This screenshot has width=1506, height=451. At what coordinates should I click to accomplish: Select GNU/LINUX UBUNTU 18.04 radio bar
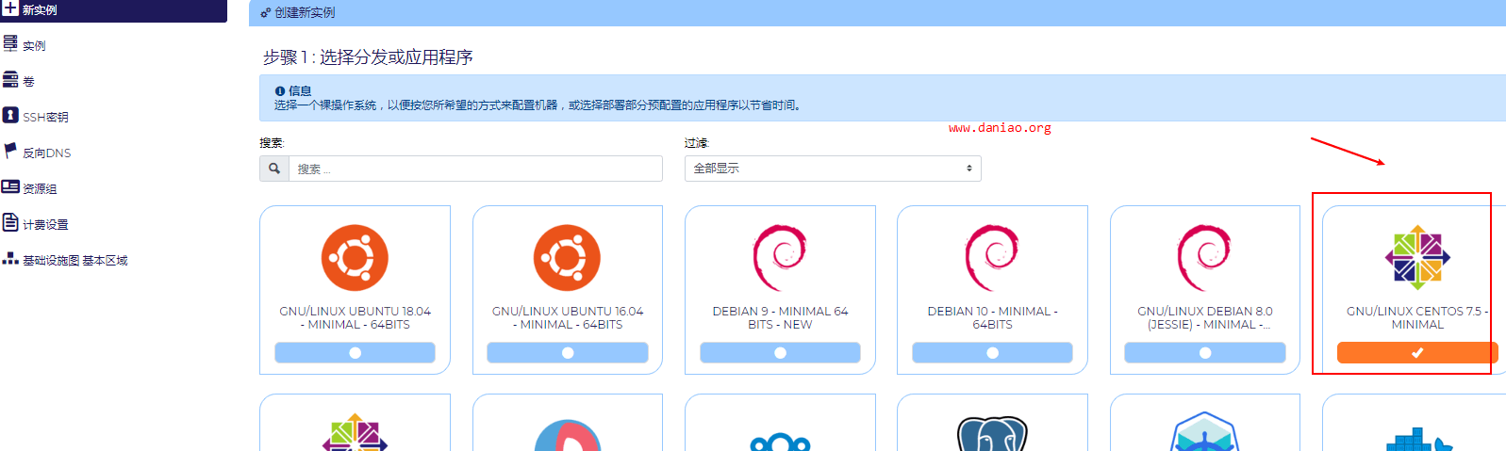[x=355, y=352]
